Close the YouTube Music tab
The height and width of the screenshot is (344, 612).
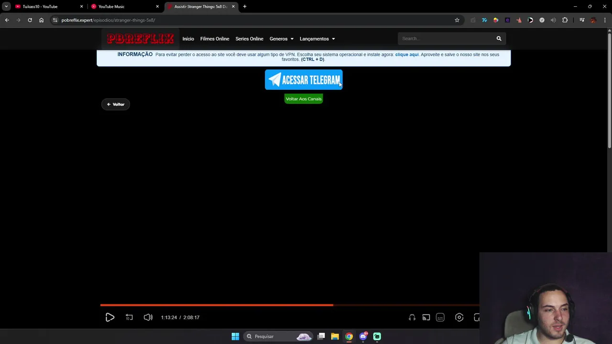(157, 7)
